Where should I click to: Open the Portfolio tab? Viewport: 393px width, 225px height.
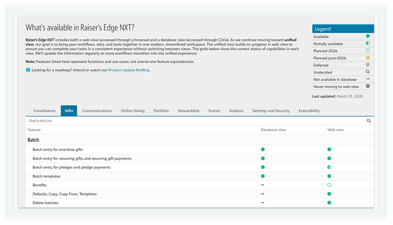click(161, 111)
